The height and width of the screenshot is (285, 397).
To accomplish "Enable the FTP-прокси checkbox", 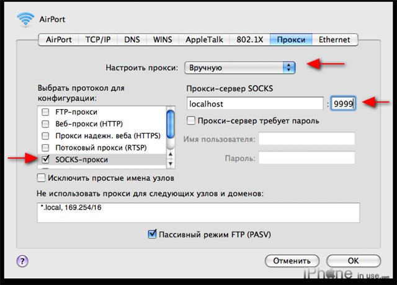I will (x=45, y=112).
